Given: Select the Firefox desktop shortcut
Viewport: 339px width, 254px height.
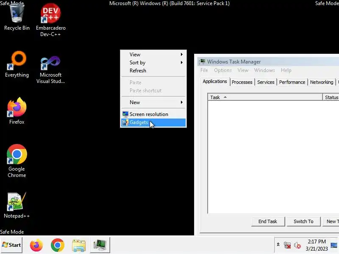Looking at the screenshot, I should (x=17, y=110).
